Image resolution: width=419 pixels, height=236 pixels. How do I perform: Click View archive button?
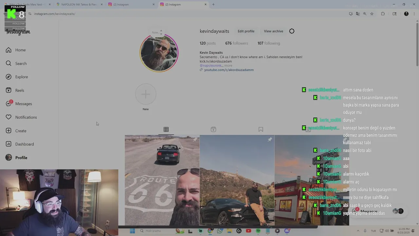coord(273,31)
